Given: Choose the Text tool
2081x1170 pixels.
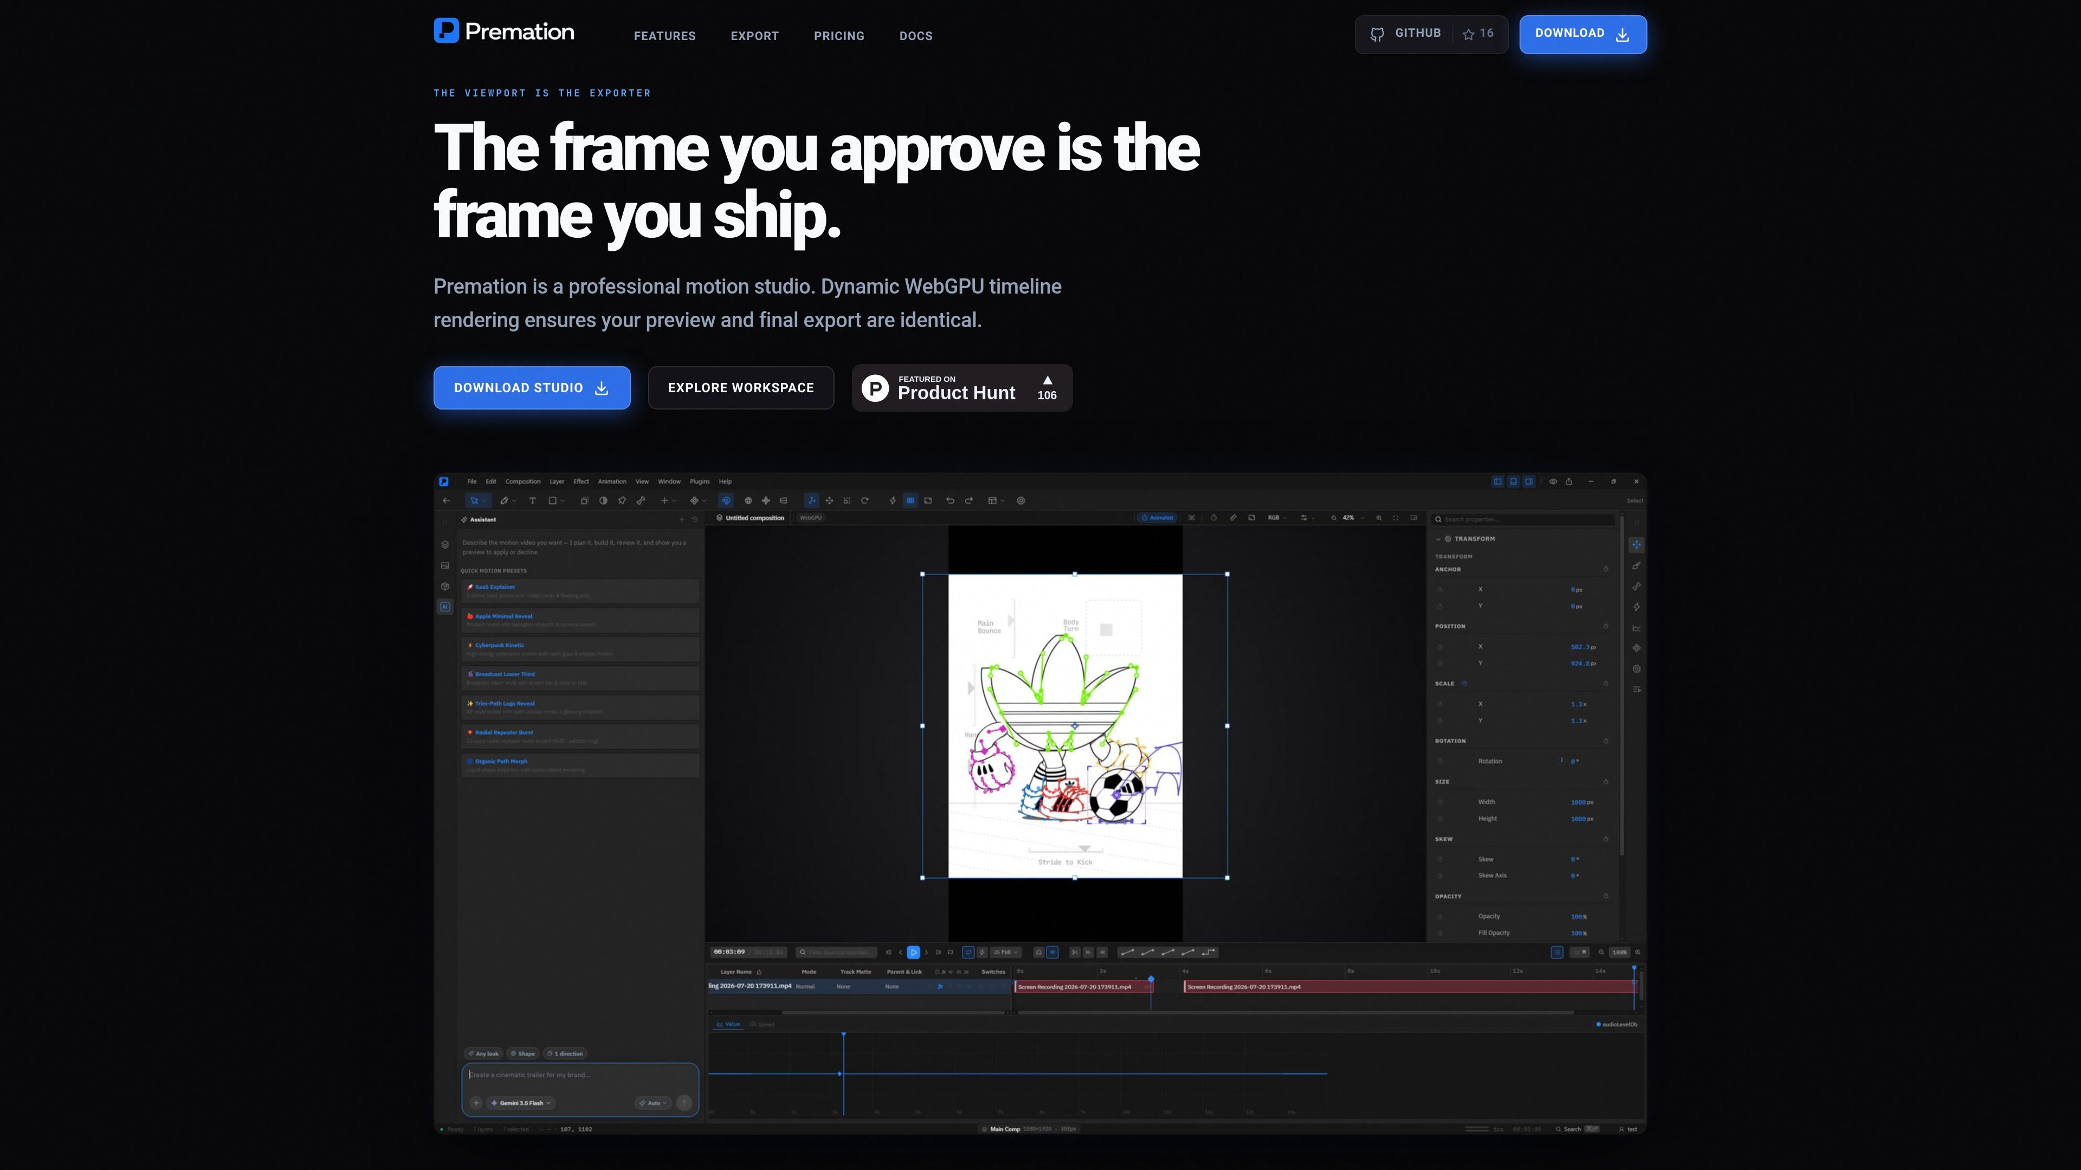Looking at the screenshot, I should click(532, 500).
